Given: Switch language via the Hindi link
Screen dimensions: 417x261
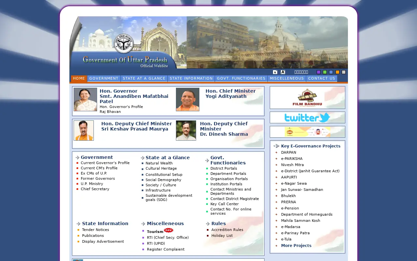Looking at the screenshot, I should pos(301,72).
